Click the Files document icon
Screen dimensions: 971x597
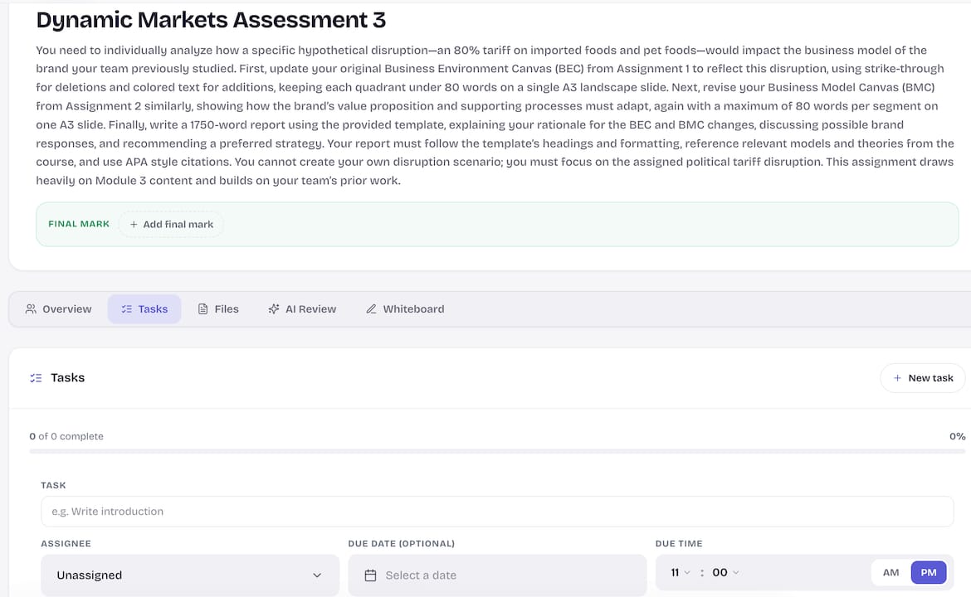202,308
